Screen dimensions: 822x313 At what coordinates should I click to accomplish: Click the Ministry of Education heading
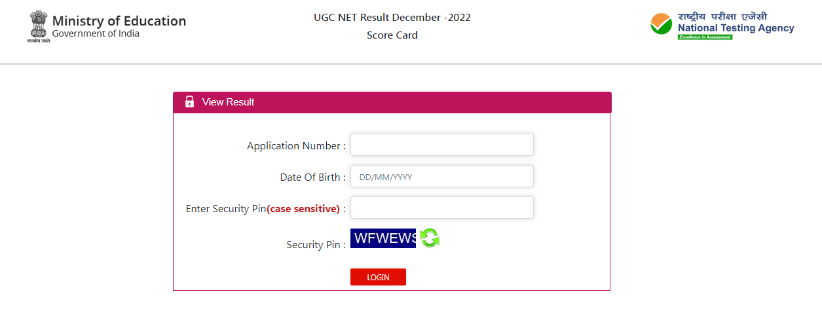(119, 21)
